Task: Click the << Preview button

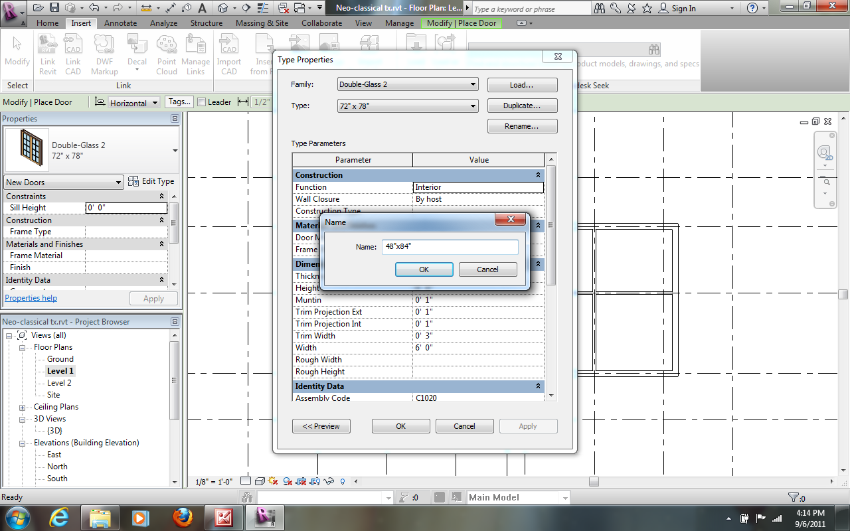Action: click(321, 426)
